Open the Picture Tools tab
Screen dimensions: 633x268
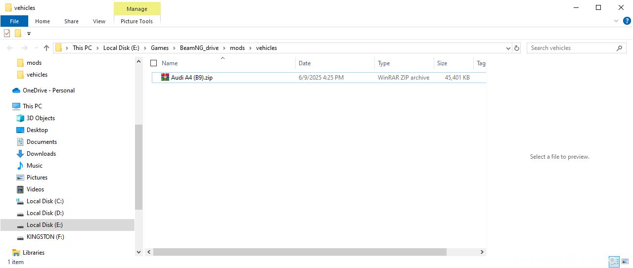tap(137, 21)
